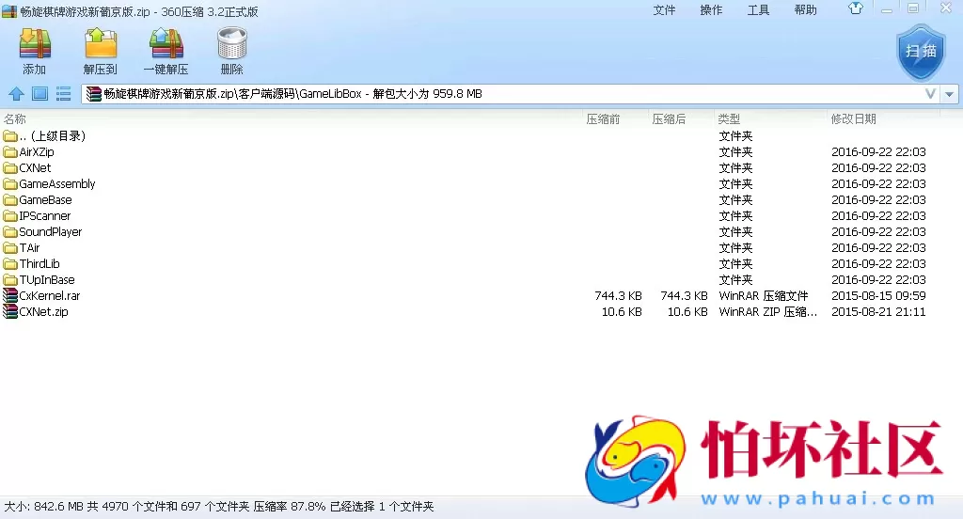Select the IPScanner folder icon
The width and height of the screenshot is (963, 519).
coord(9,215)
